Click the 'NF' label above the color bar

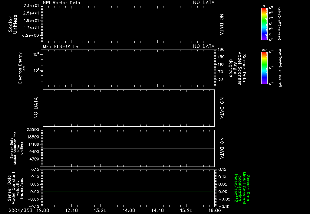coord(264,6)
